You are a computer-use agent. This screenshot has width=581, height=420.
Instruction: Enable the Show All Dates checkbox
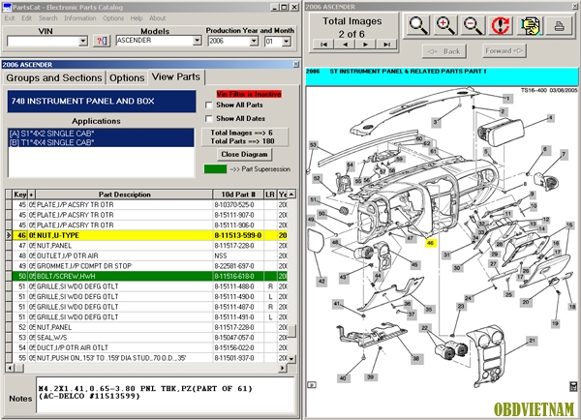[x=209, y=118]
